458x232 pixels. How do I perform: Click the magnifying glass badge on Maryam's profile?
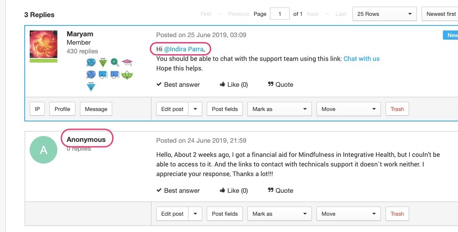pos(115,62)
